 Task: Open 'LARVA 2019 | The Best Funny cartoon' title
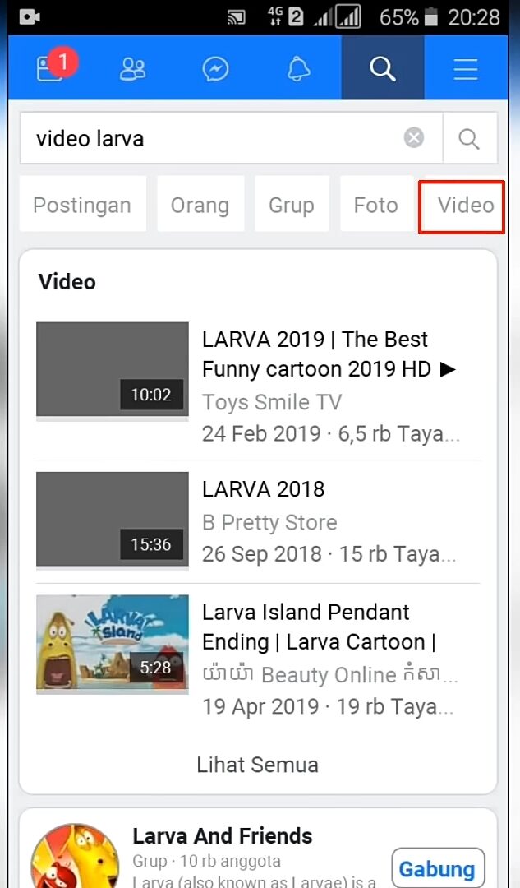click(329, 354)
